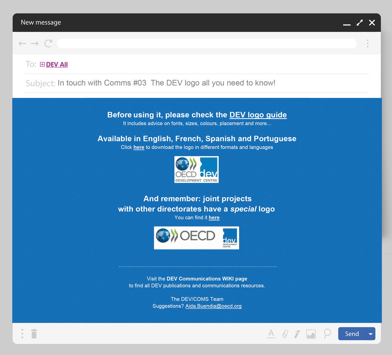The width and height of the screenshot is (392, 355).
Task: Open the DEV logo guide link
Action: click(258, 115)
